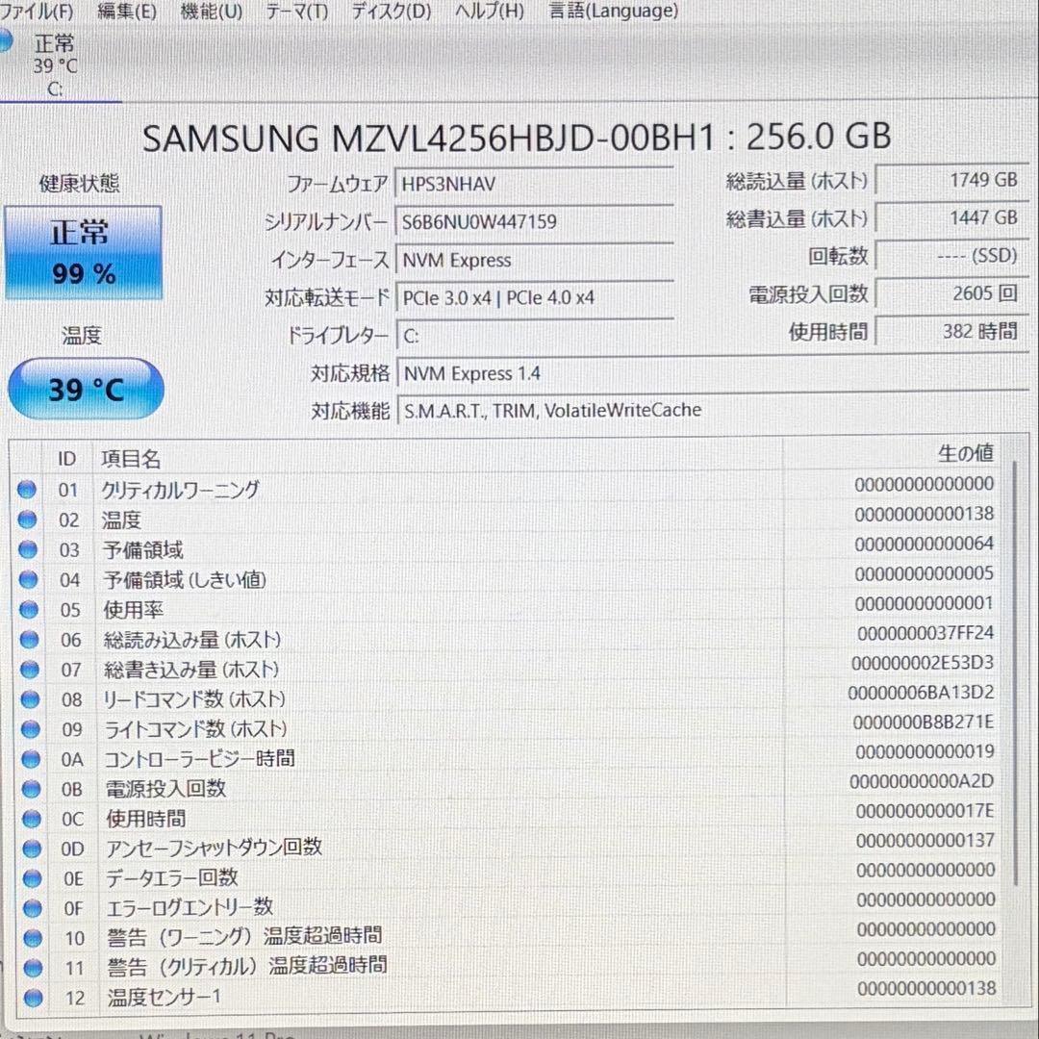
Task: Open the ディスク(D) menu
Action: (391, 12)
